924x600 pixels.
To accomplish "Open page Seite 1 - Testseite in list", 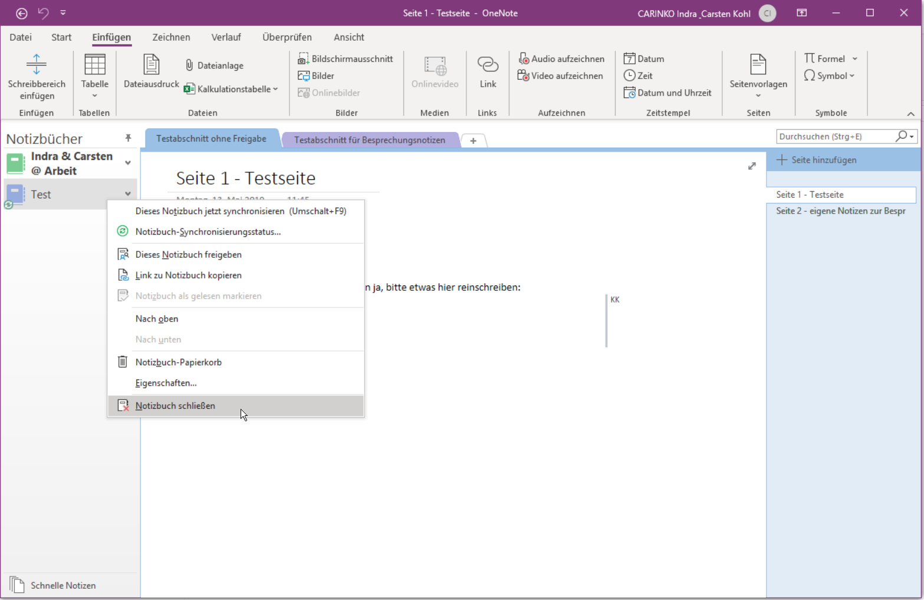I will [x=841, y=195].
